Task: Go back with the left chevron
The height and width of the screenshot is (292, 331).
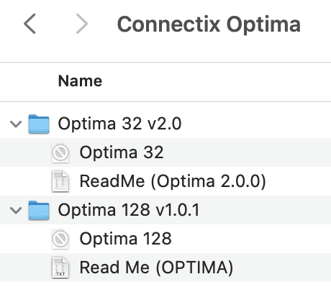Action: [x=30, y=24]
